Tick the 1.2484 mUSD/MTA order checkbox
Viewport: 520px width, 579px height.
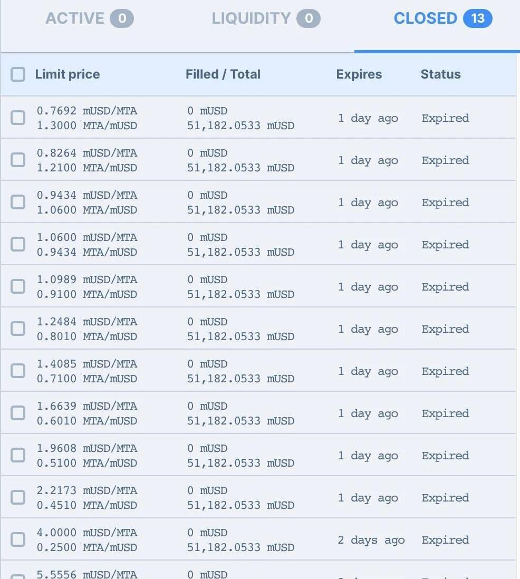[x=18, y=329]
